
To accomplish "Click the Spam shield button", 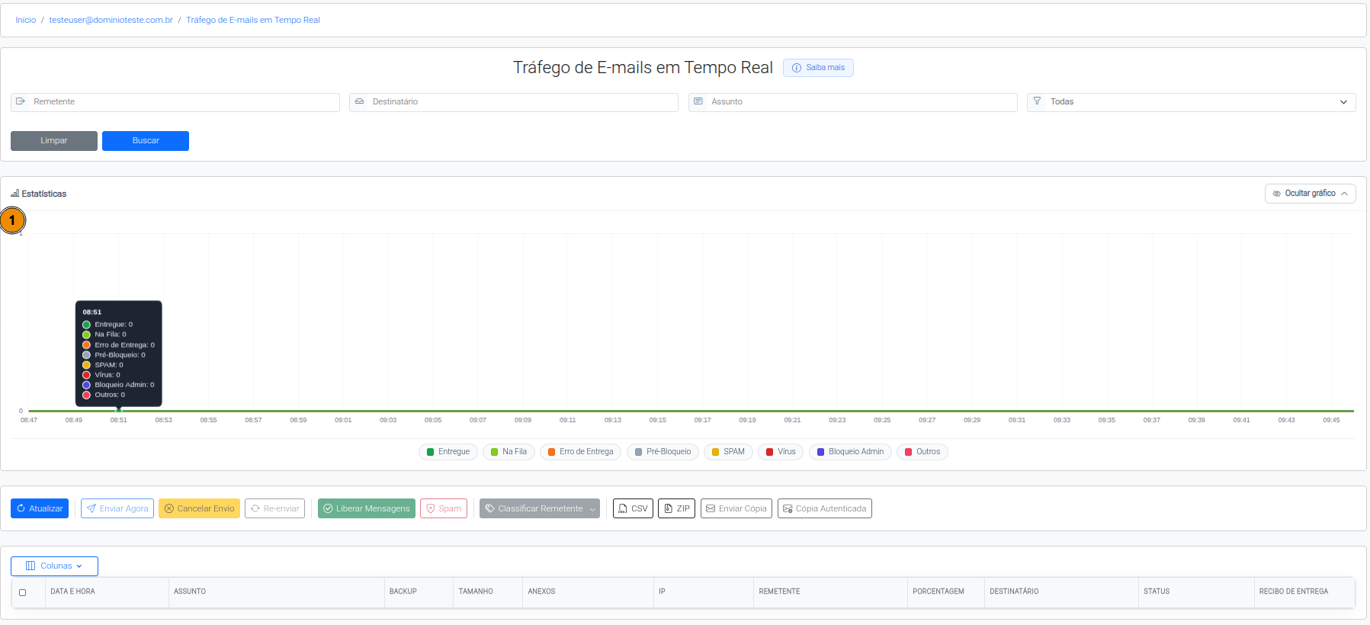I will tap(444, 508).
